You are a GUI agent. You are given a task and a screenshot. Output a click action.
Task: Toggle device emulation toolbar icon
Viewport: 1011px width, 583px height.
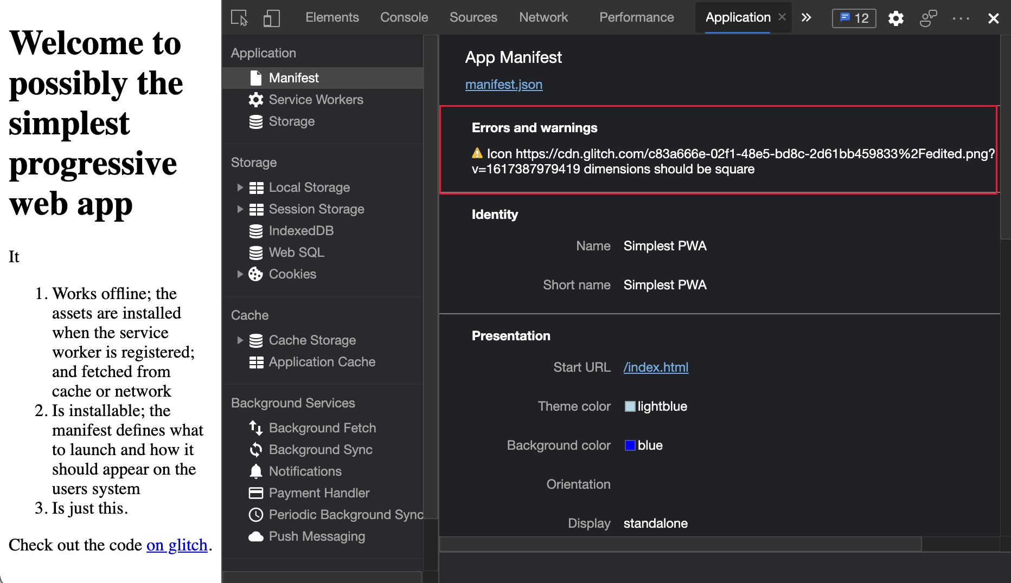click(271, 18)
